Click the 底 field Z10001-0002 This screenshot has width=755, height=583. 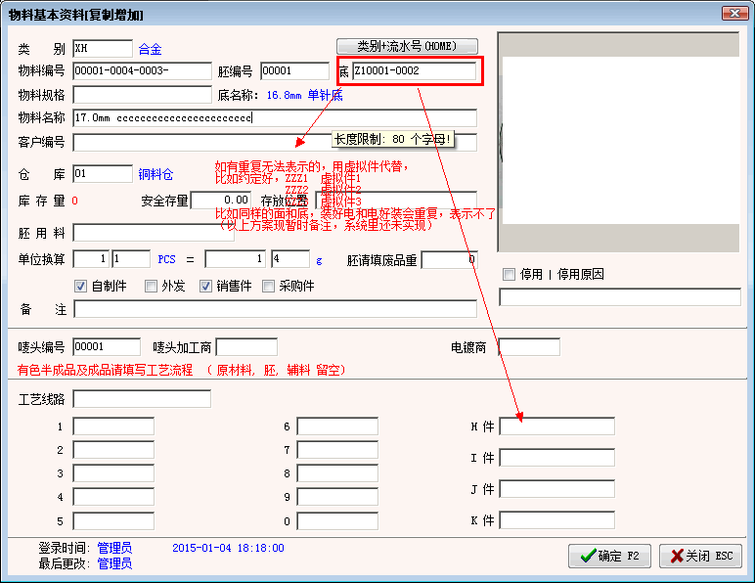point(415,71)
